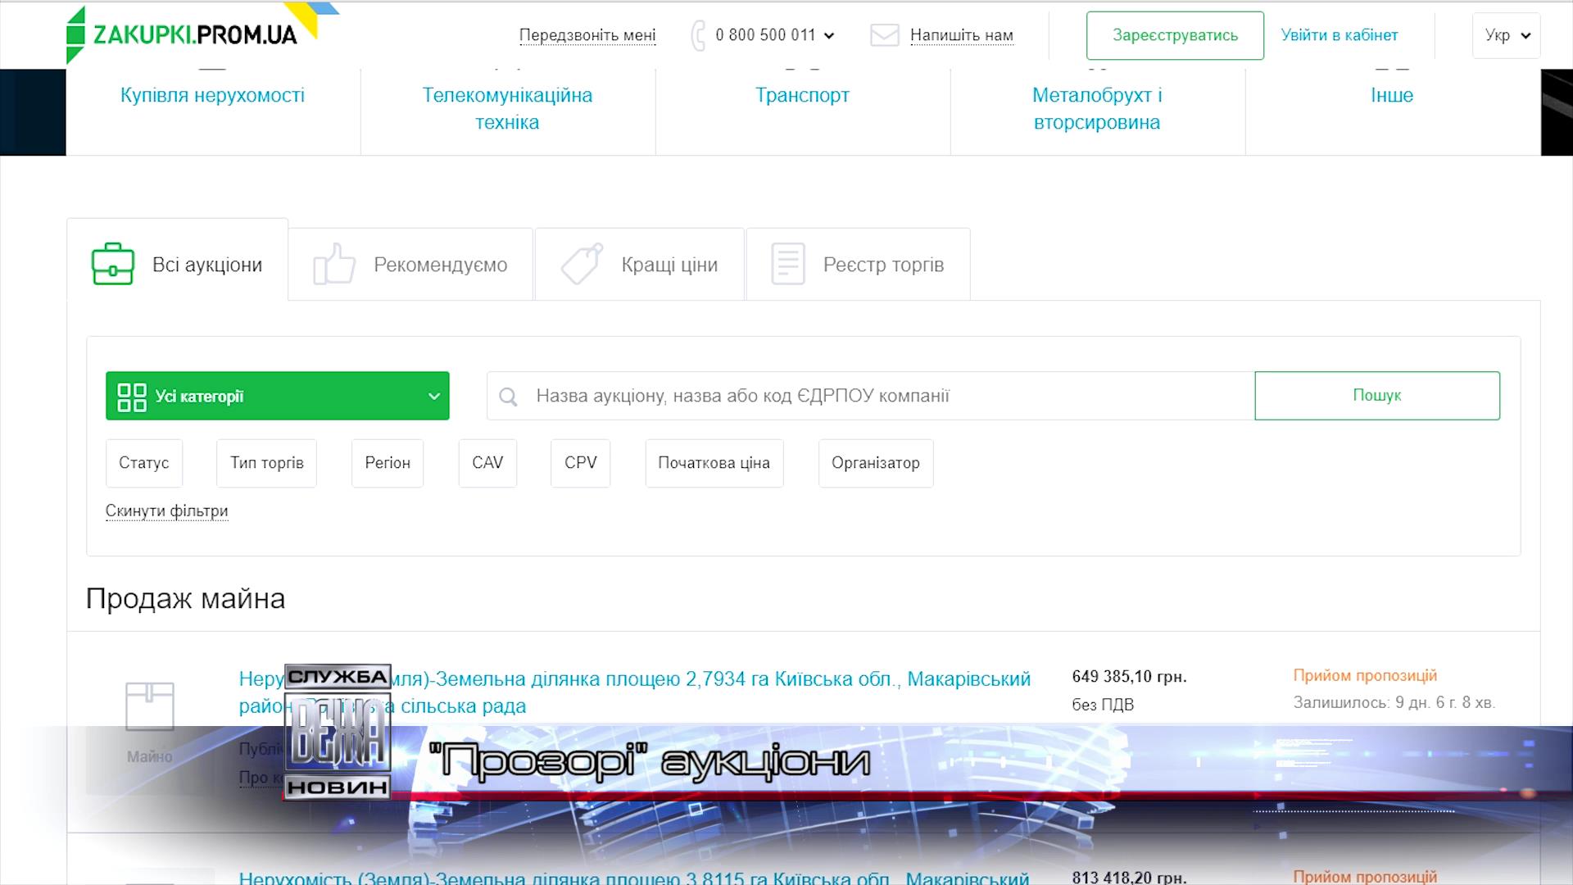Click the briefcase icon in Всі аукціони
The height and width of the screenshot is (885, 1573).
(113, 264)
